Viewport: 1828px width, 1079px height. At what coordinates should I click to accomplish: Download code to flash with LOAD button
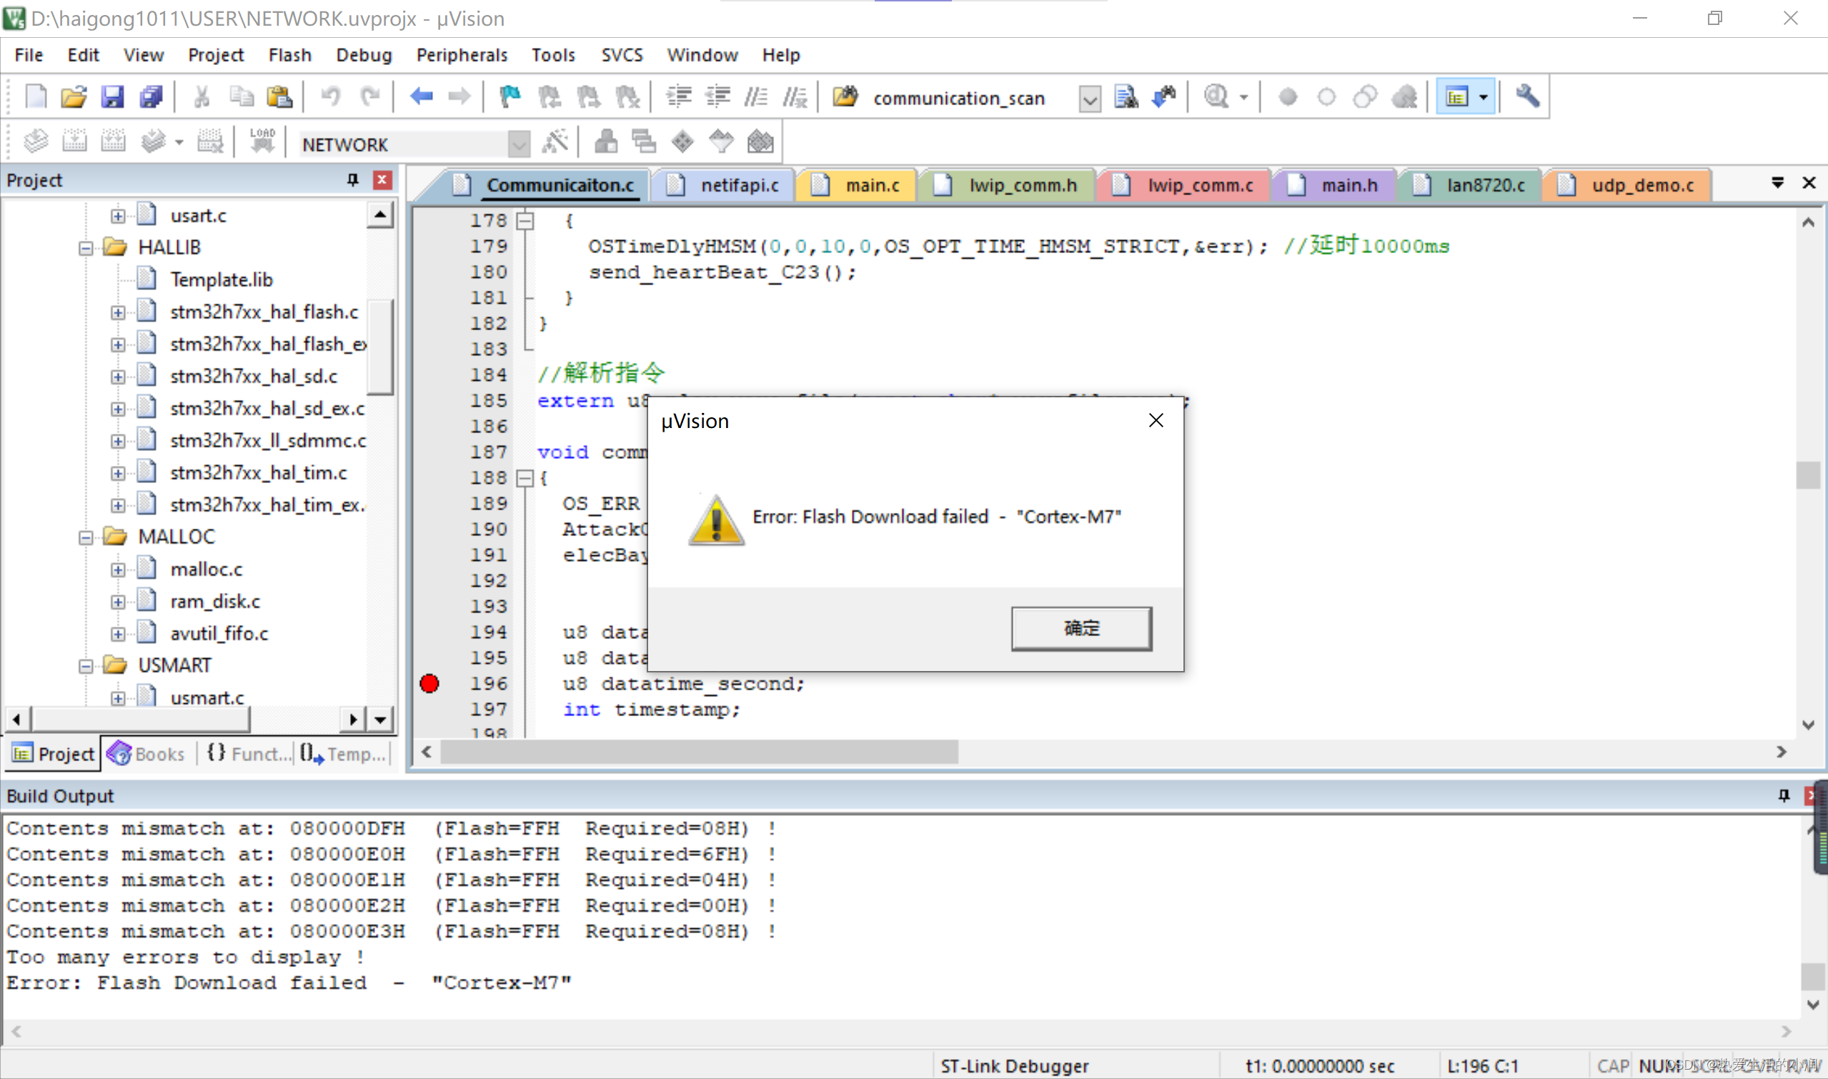(x=261, y=140)
